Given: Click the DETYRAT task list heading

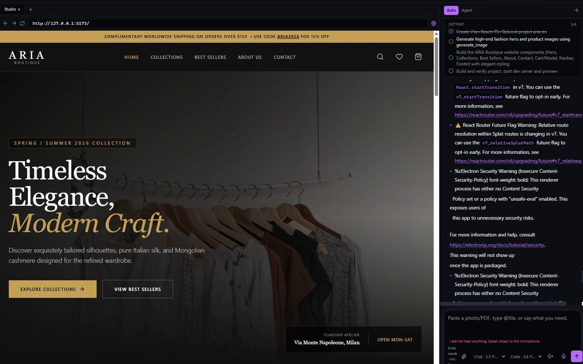Looking at the screenshot, I should (x=456, y=24).
